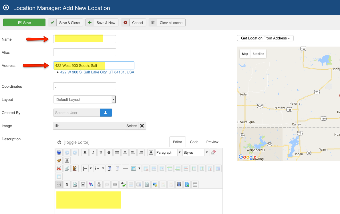This screenshot has height=214, width=340.
Task: Click the blockquote icon
Action: 151,153
